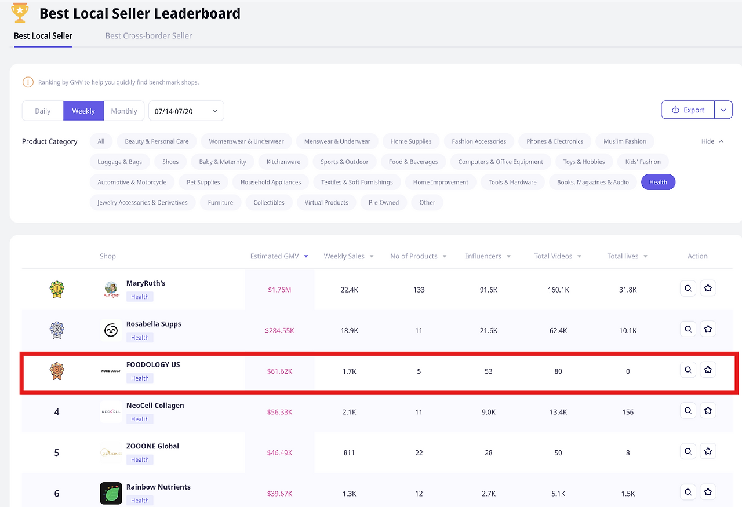Viewport: 742px width, 507px height.
Task: Choose the Sports & Outdoor category
Action: 345,162
